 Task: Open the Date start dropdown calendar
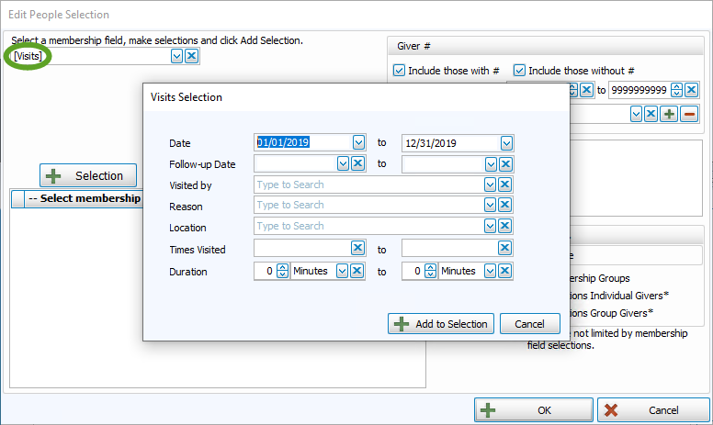pos(358,142)
